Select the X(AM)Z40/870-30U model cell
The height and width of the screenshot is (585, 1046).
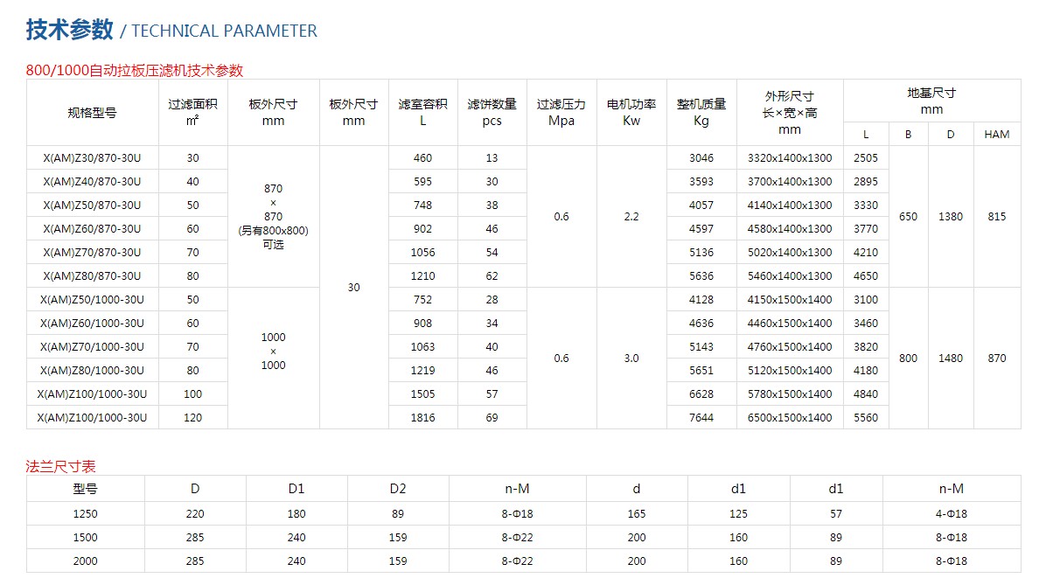pyautogui.click(x=92, y=182)
